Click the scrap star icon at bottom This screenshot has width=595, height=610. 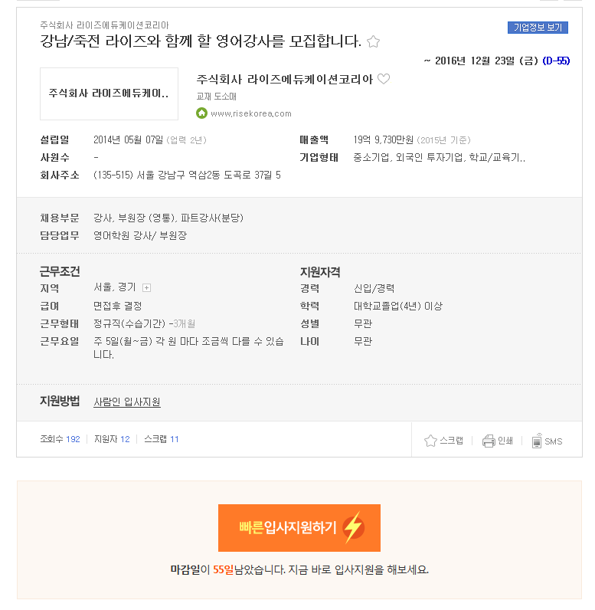(430, 441)
